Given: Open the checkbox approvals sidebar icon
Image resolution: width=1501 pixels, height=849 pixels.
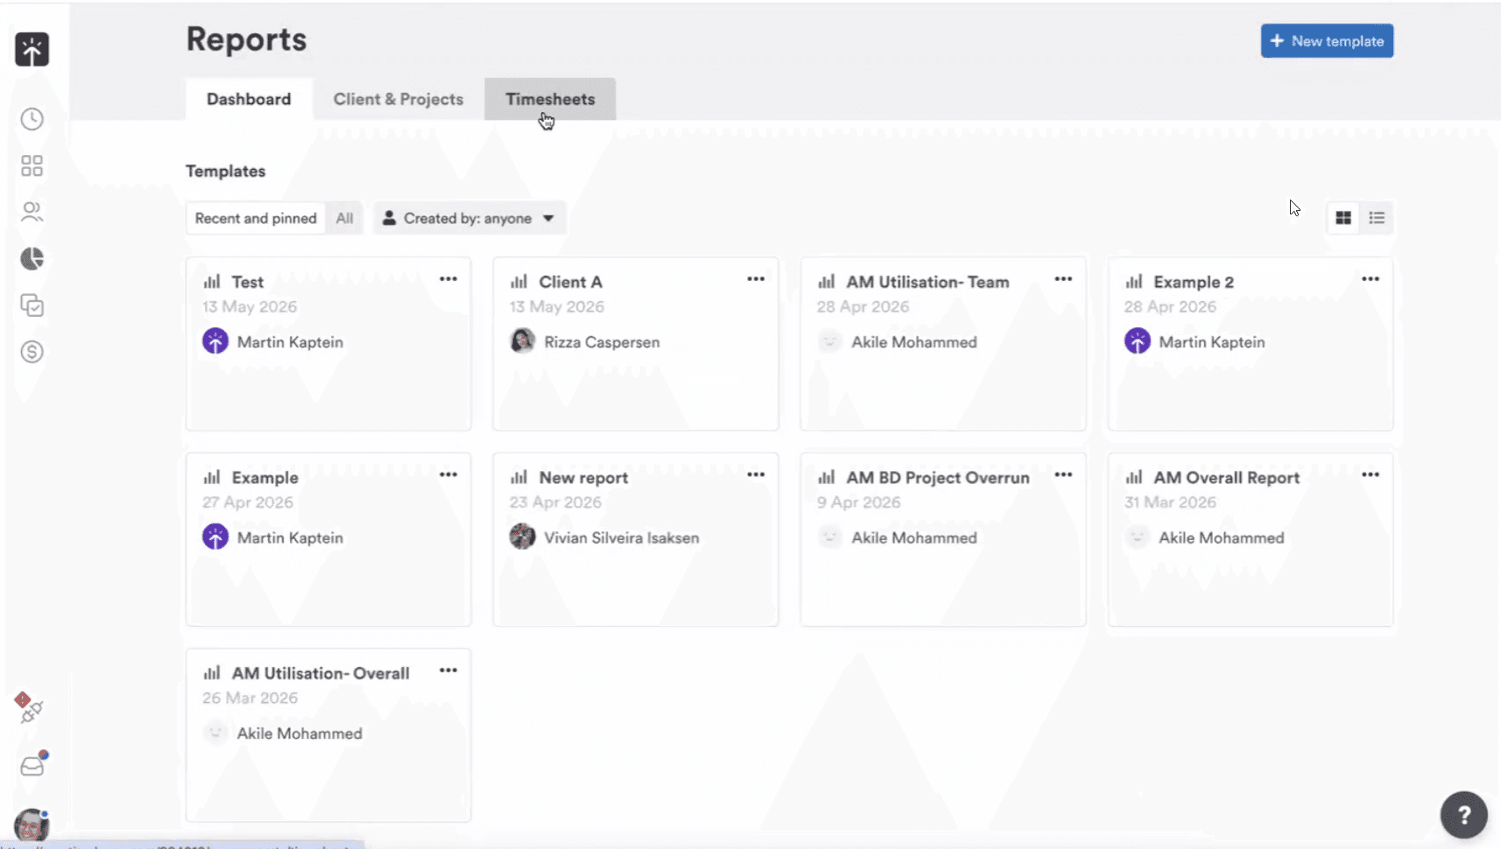Looking at the screenshot, I should (x=32, y=305).
